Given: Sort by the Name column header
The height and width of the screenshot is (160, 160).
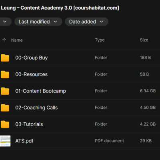Looking at the screenshot, I should pos(17,40).
